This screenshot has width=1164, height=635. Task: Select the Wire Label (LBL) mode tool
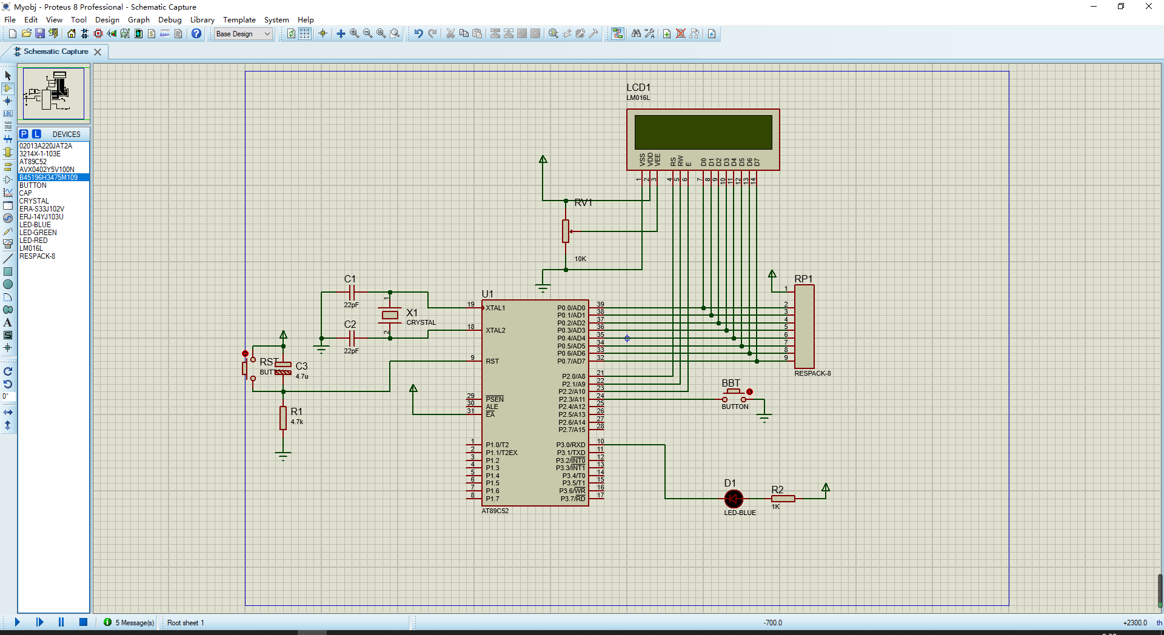[8, 114]
